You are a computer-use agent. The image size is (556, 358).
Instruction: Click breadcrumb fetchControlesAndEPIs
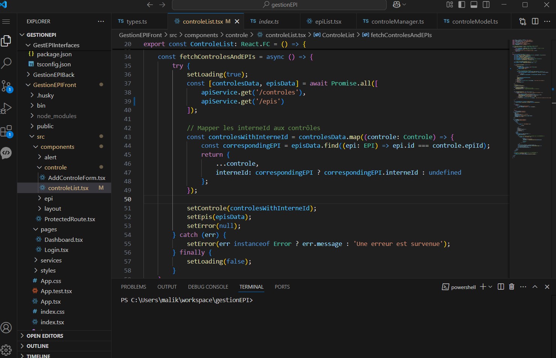click(401, 35)
